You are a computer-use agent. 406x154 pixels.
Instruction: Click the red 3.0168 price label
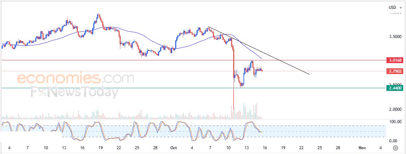click(x=395, y=60)
